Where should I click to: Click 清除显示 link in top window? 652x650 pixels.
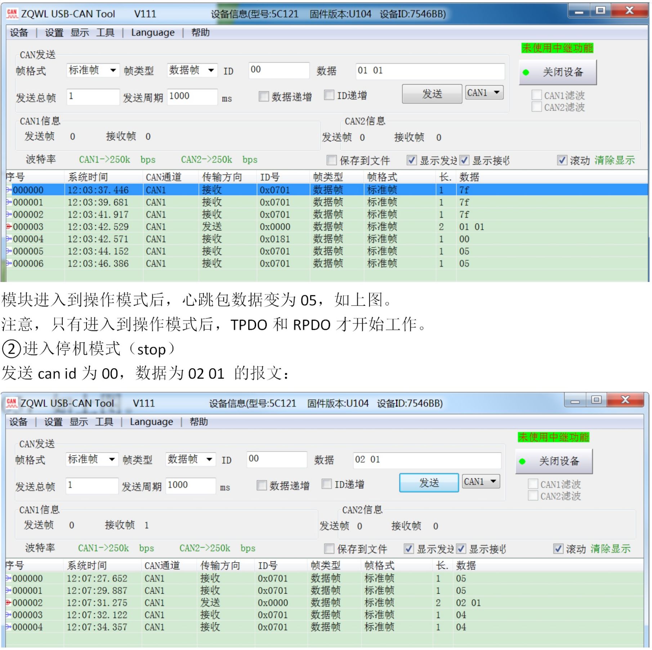615,160
